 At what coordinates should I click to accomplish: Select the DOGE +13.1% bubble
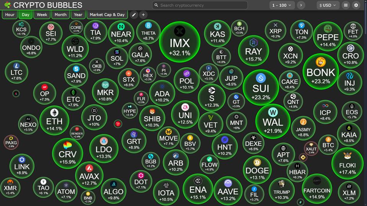click(x=257, y=170)
